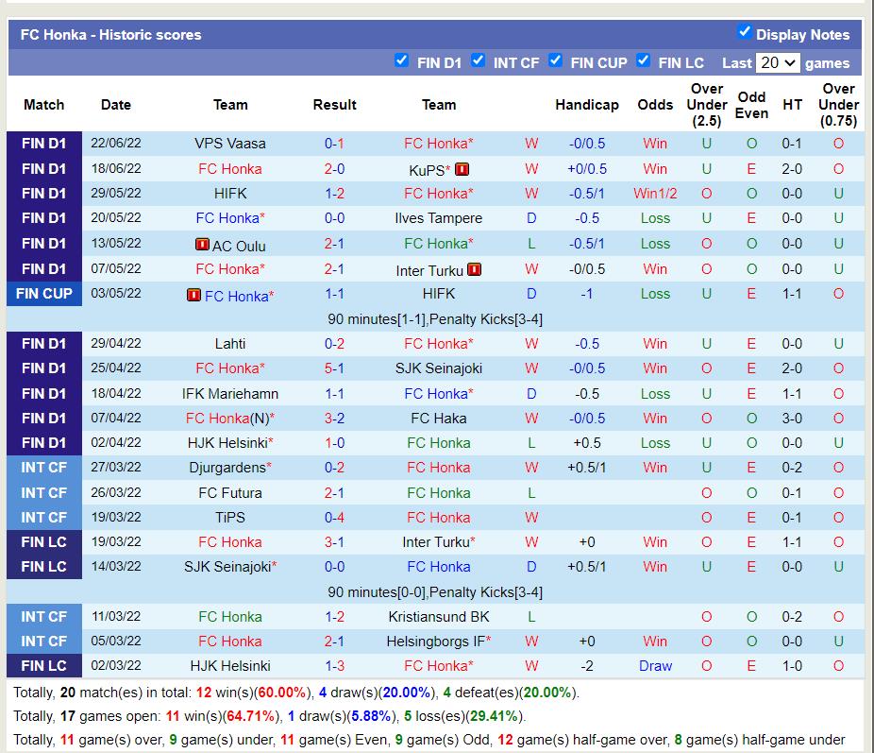Click the 5-1 result against SJK Seinajoki

click(334, 368)
